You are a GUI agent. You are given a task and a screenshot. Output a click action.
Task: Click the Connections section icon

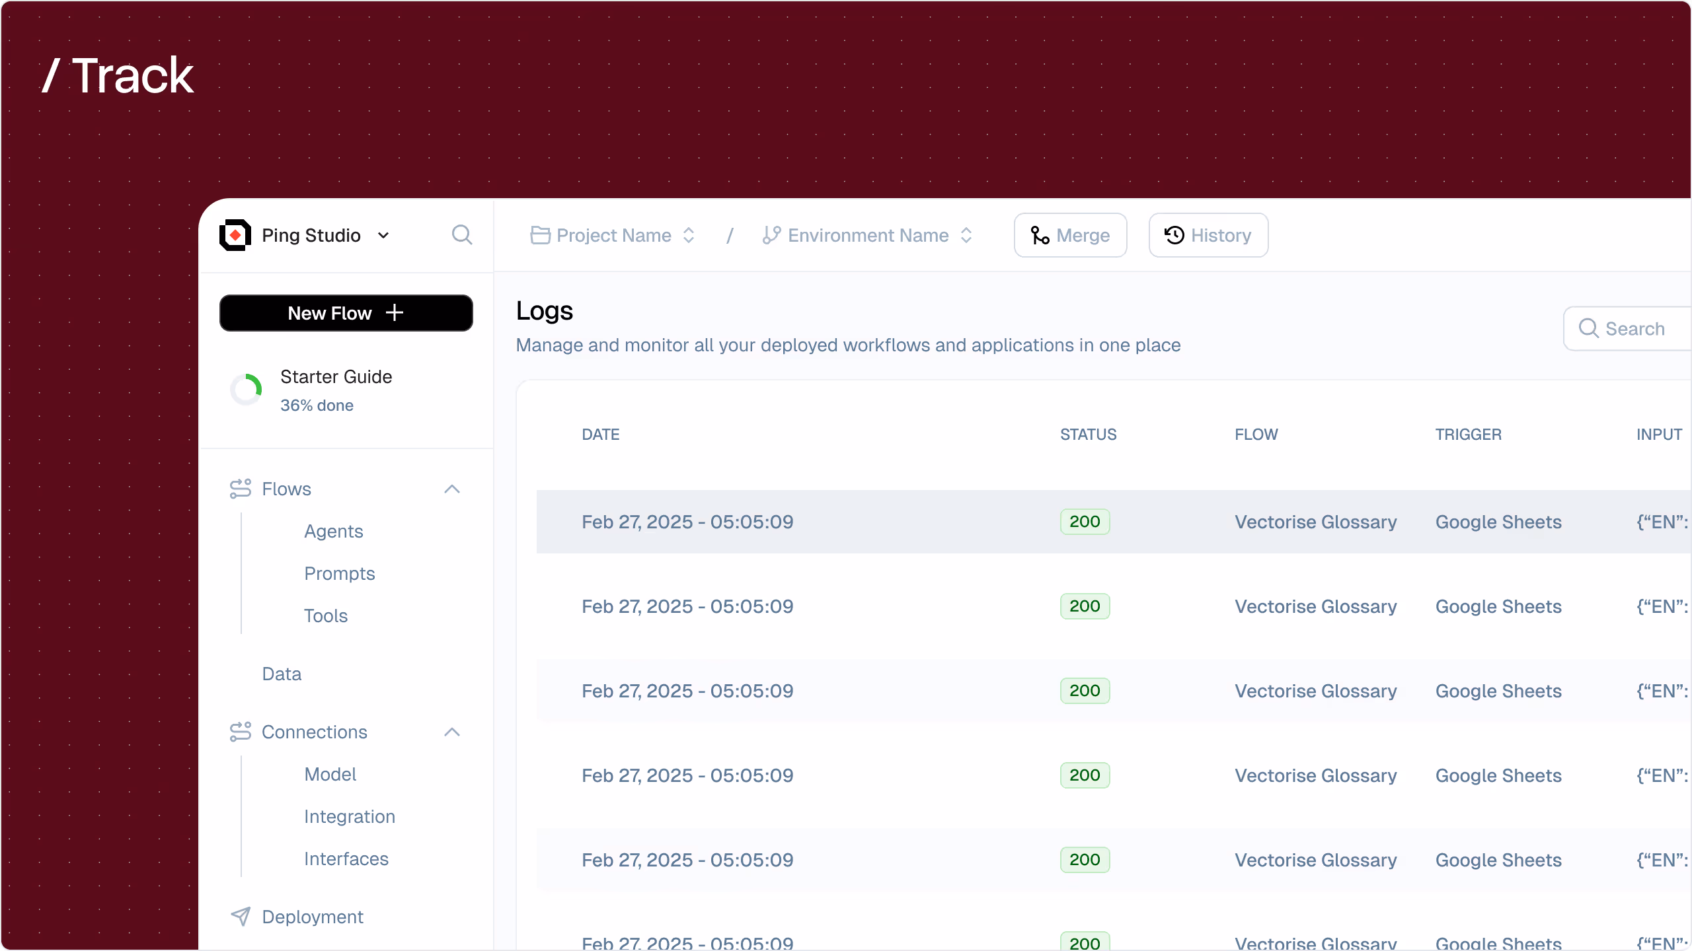pyautogui.click(x=241, y=732)
